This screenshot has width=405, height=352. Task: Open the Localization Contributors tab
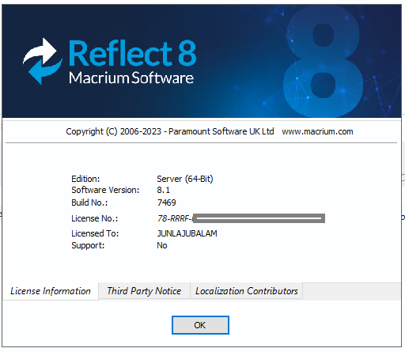click(x=246, y=291)
